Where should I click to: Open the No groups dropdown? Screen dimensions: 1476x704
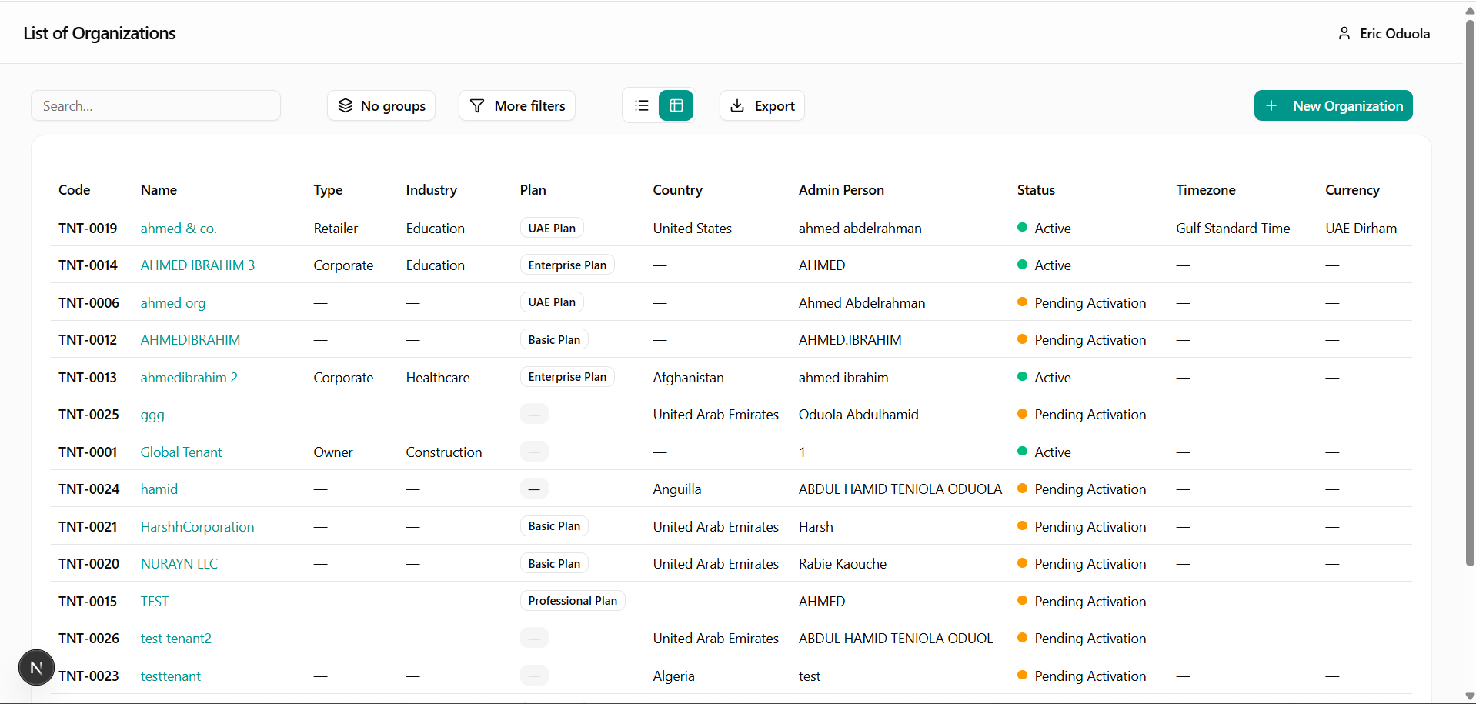tap(382, 105)
